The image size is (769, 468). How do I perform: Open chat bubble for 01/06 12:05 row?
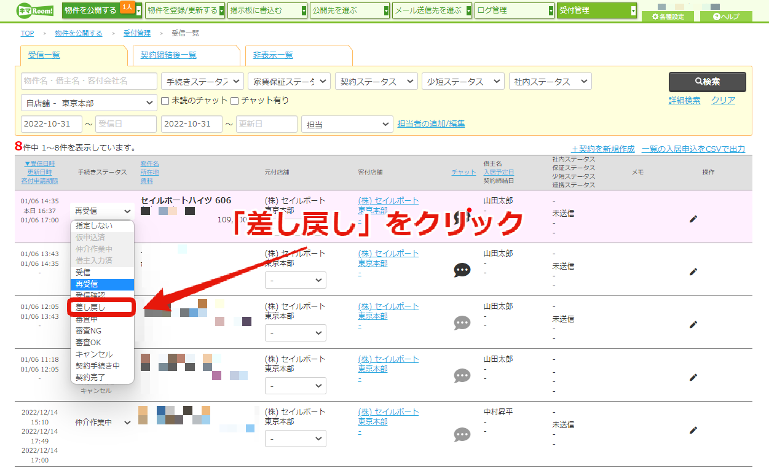(x=462, y=322)
